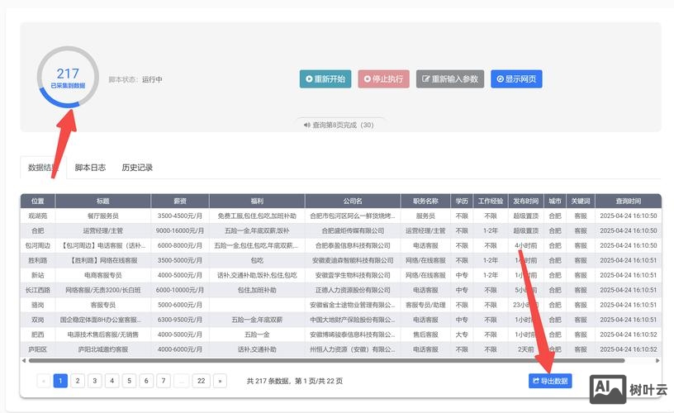
Task: Go to pagination page 4
Action: [112, 381]
